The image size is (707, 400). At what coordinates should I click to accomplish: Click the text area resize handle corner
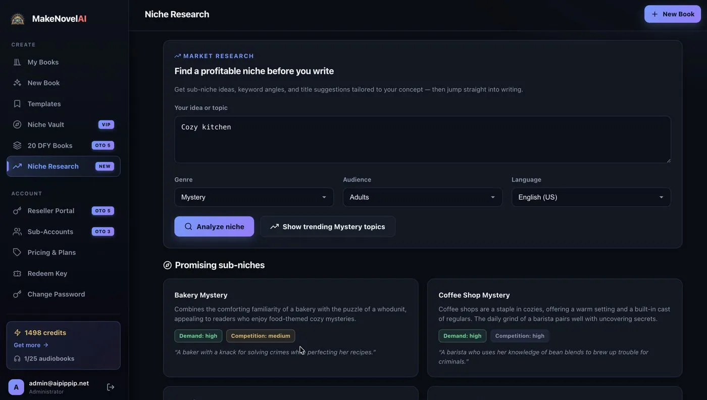(668, 160)
